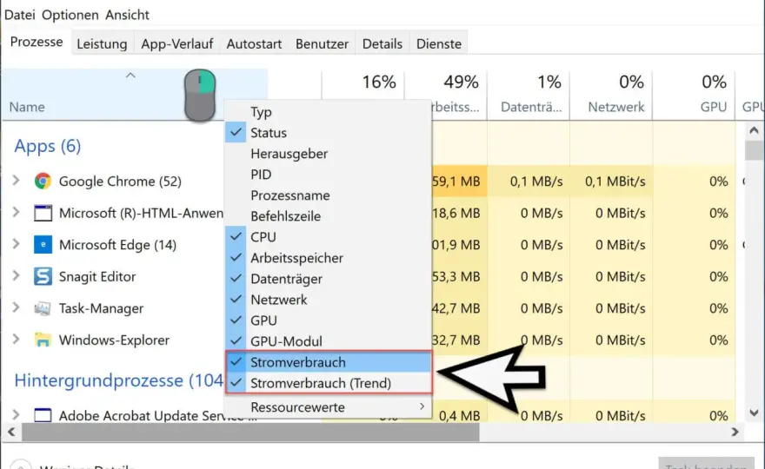Click the horizontal scrollbar left arrow
This screenshot has width=765, height=469.
(x=11, y=432)
